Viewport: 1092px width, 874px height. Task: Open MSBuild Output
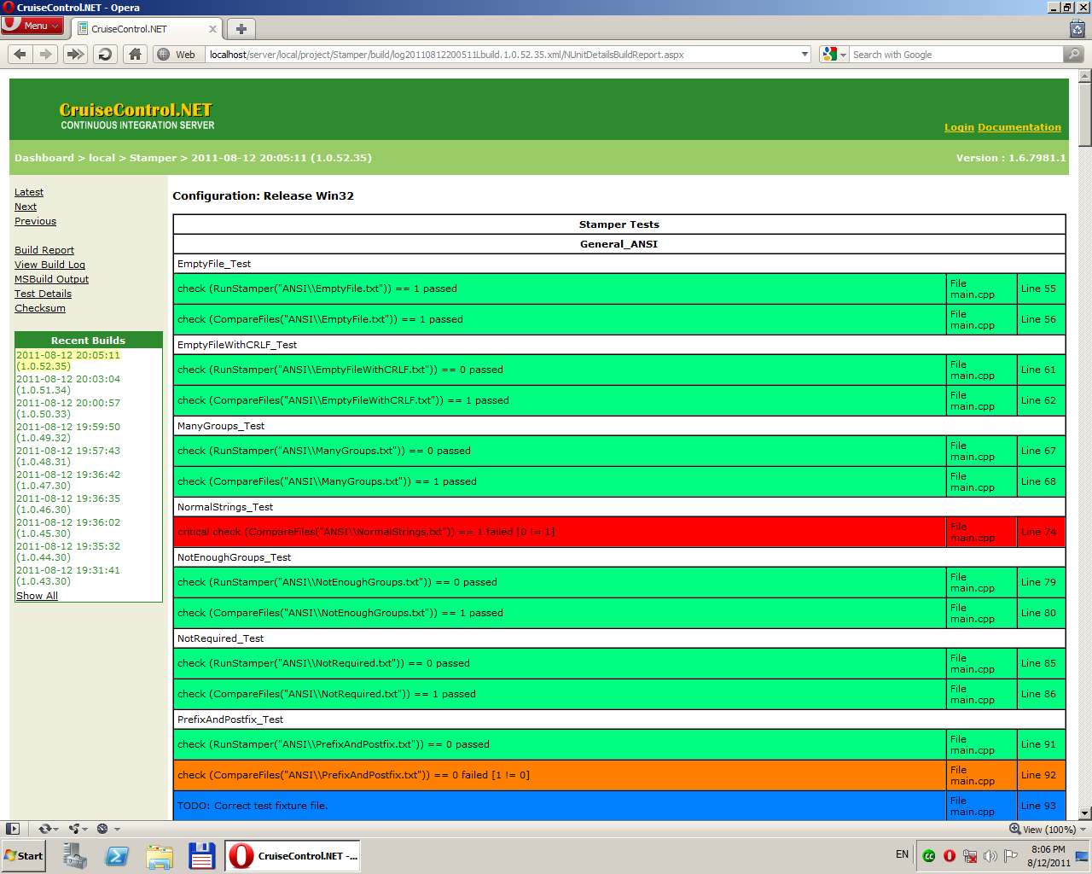pyautogui.click(x=51, y=279)
